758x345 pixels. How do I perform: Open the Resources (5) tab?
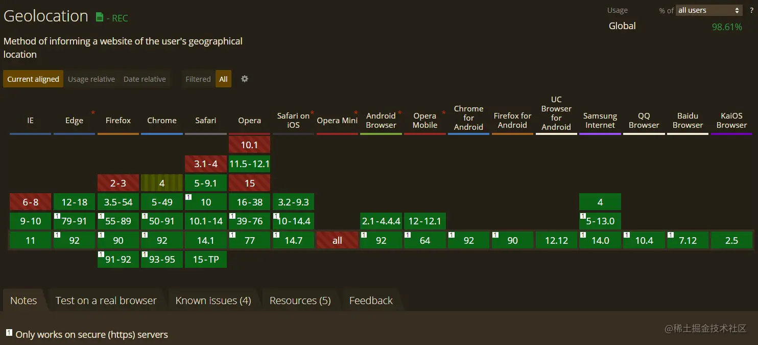[x=300, y=301]
